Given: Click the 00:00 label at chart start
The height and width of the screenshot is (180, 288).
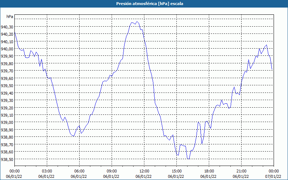Looking at the screenshot, I should [x=15, y=171].
